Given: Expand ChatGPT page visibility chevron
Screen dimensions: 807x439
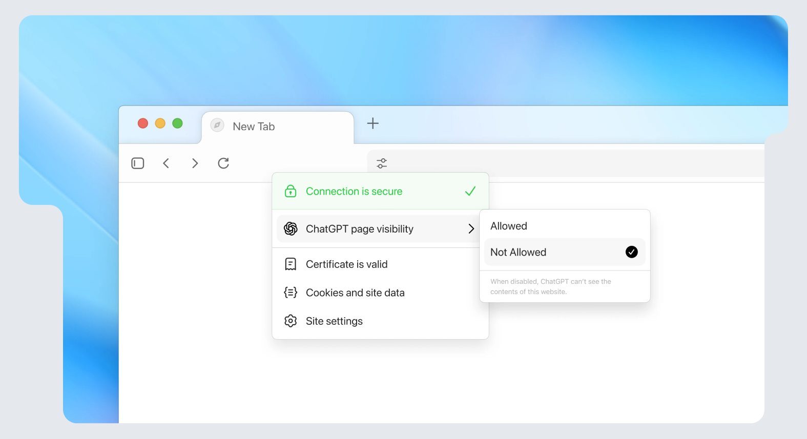Looking at the screenshot, I should click(471, 229).
